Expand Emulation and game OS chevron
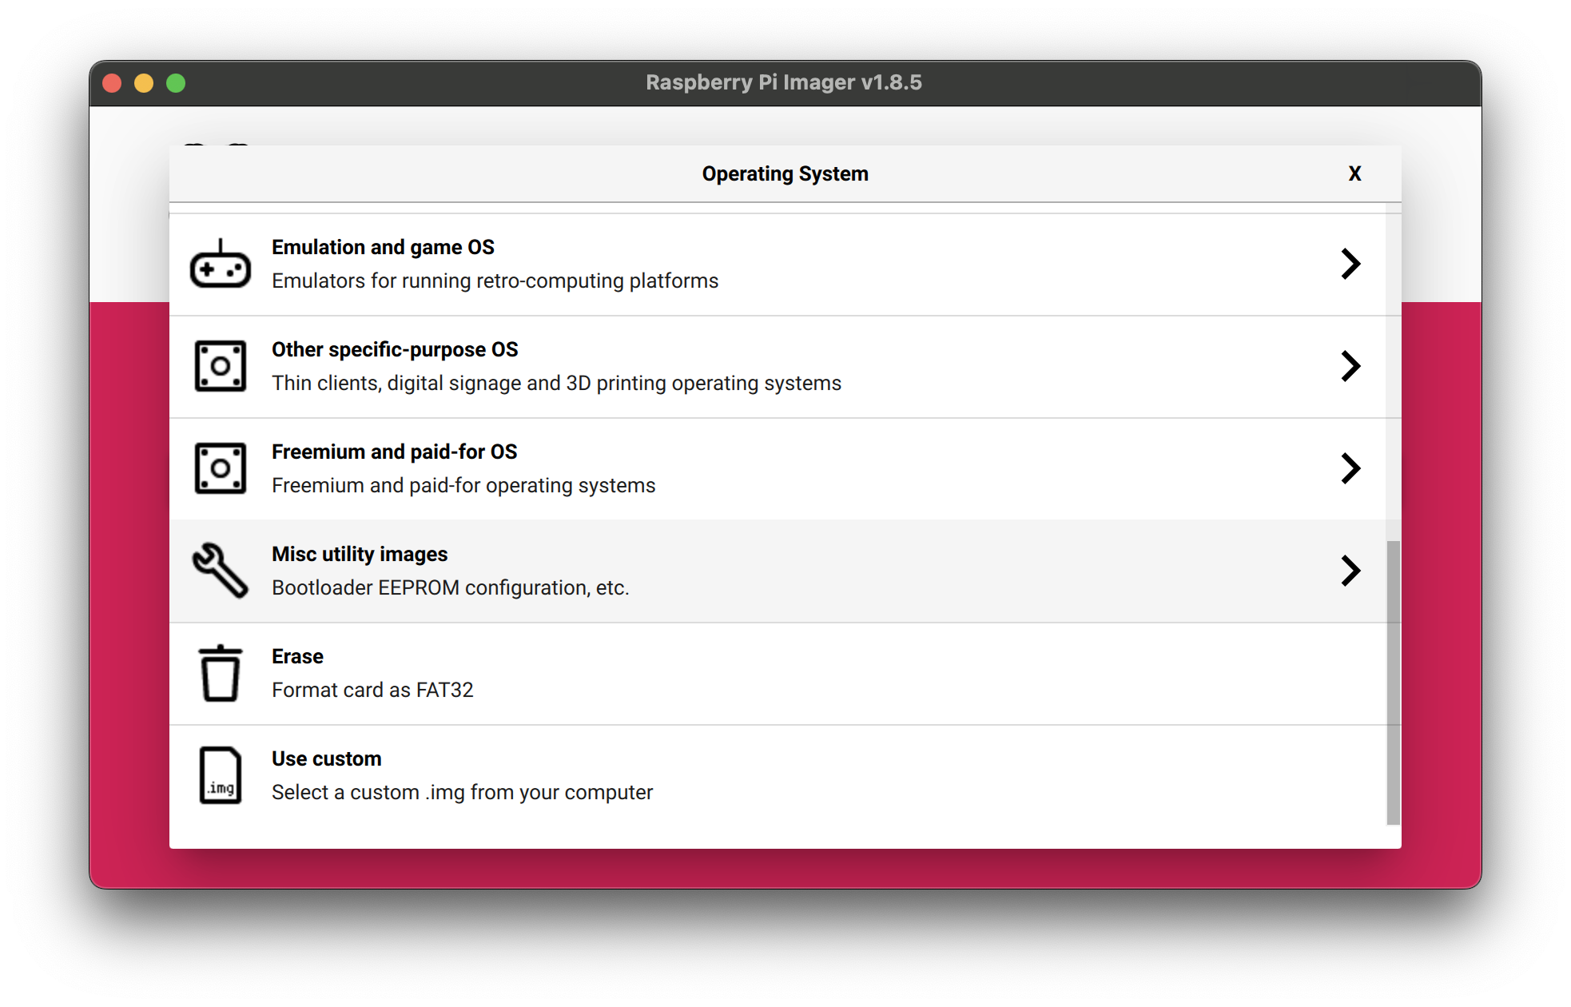The image size is (1571, 1007). click(x=1350, y=264)
